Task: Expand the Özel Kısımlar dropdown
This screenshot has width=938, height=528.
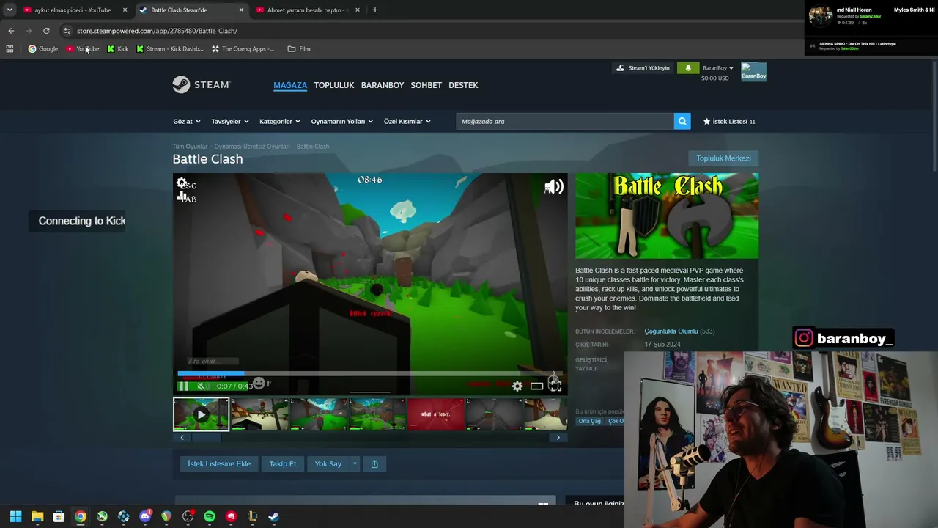Action: 407,122
